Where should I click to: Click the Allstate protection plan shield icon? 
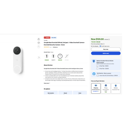(94, 61)
